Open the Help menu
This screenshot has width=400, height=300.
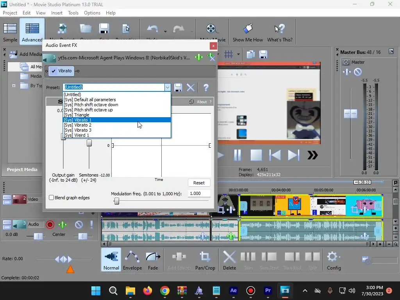tap(111, 13)
